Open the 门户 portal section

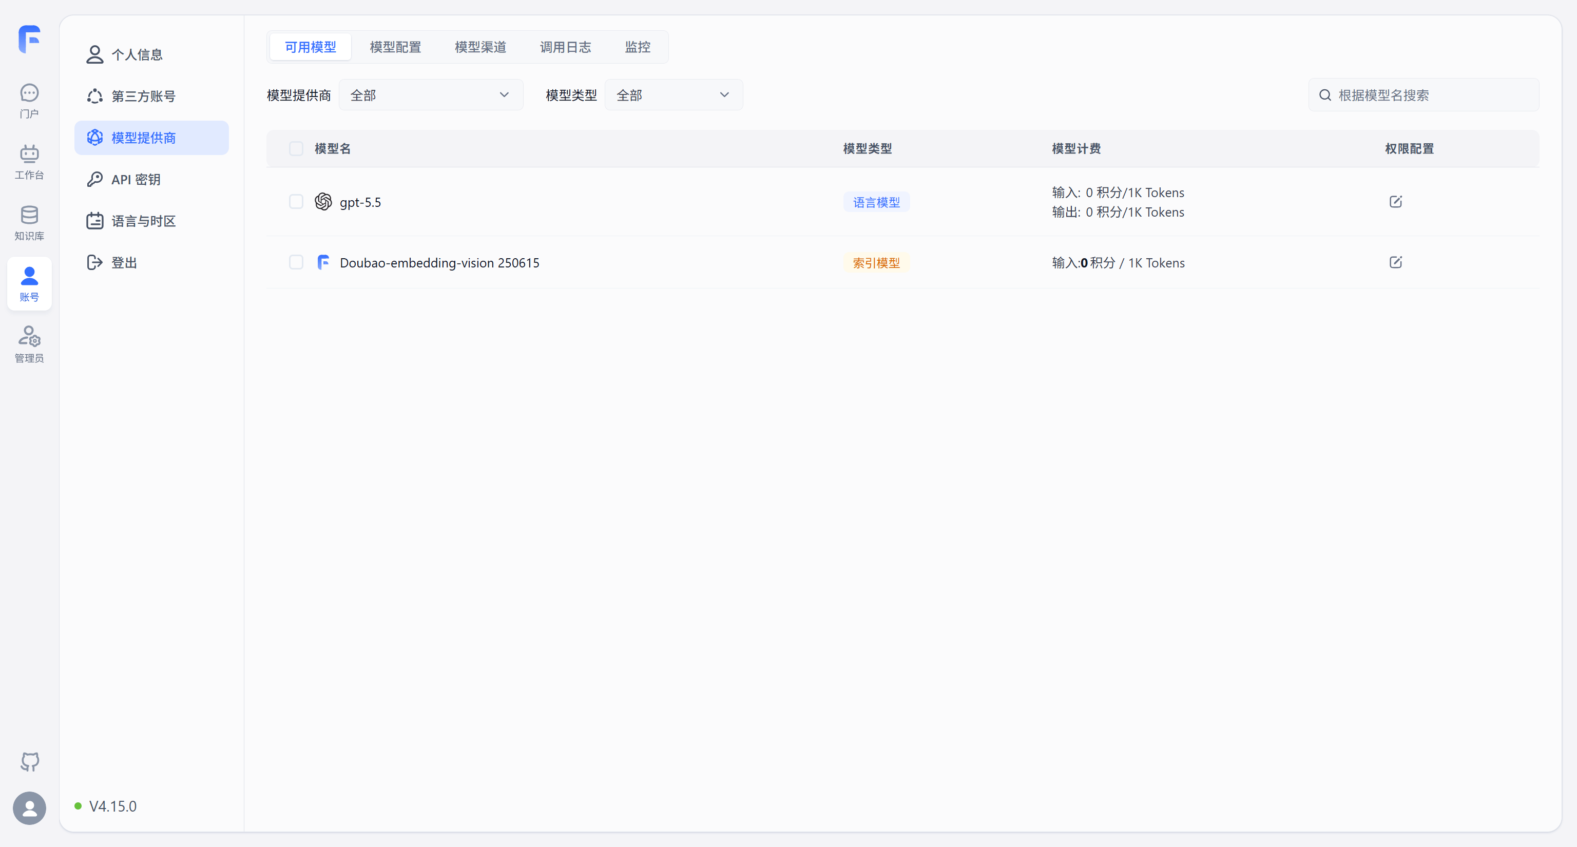pos(29,101)
